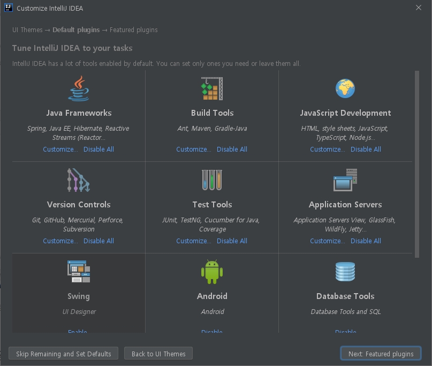Disable all Version Controls plugins
This screenshot has width=432, height=366.
point(98,241)
